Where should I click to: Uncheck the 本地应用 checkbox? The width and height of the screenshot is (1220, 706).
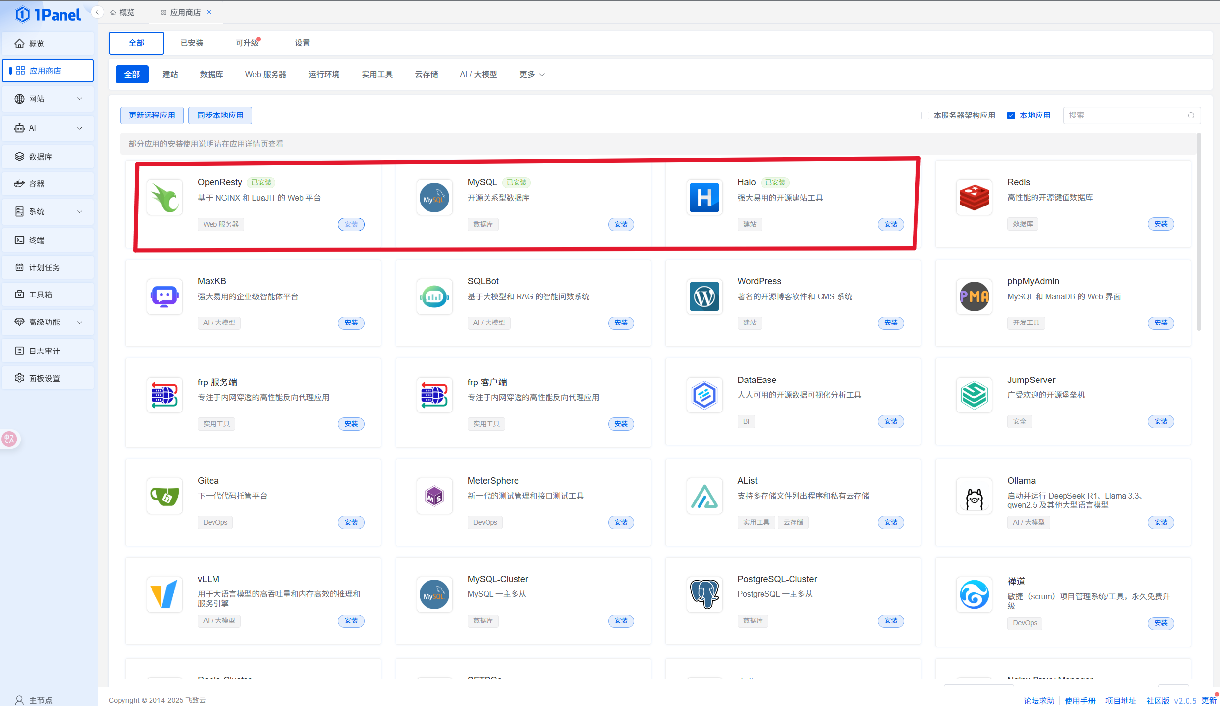click(x=1011, y=116)
